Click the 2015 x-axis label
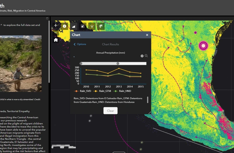 point(141,87)
